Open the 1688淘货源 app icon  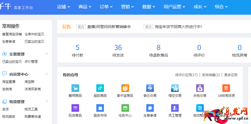(226, 88)
